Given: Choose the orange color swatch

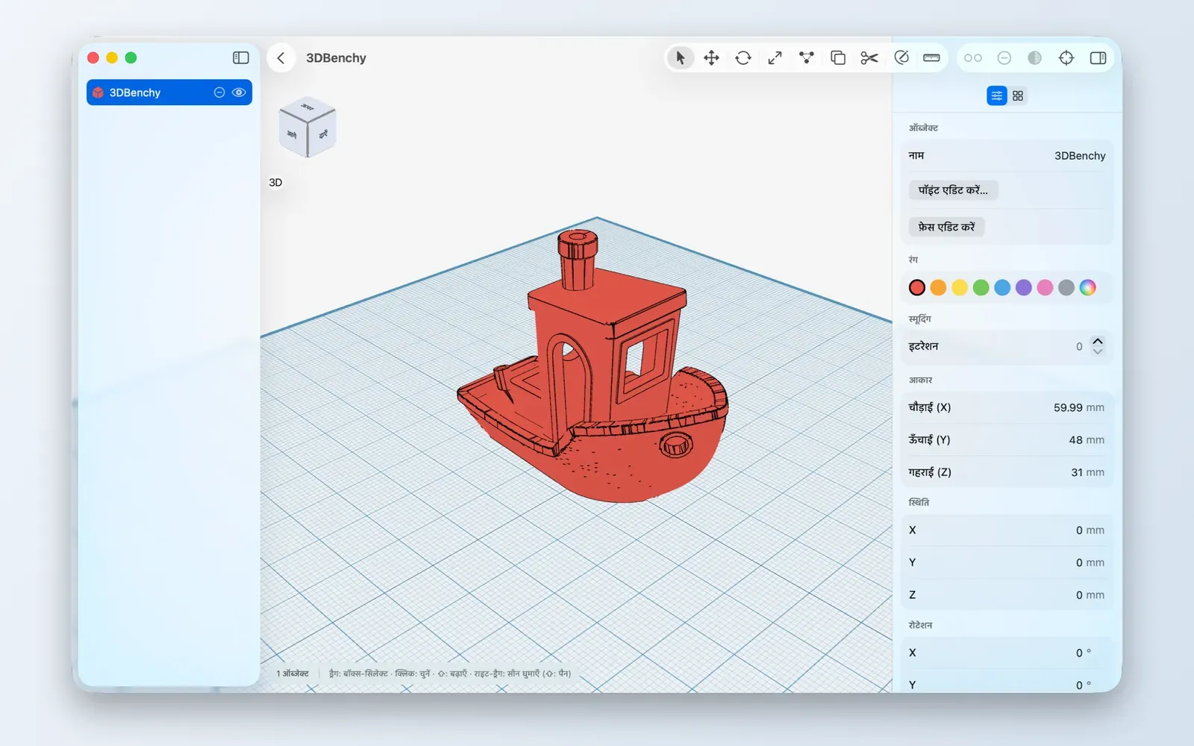Looking at the screenshot, I should click(939, 287).
